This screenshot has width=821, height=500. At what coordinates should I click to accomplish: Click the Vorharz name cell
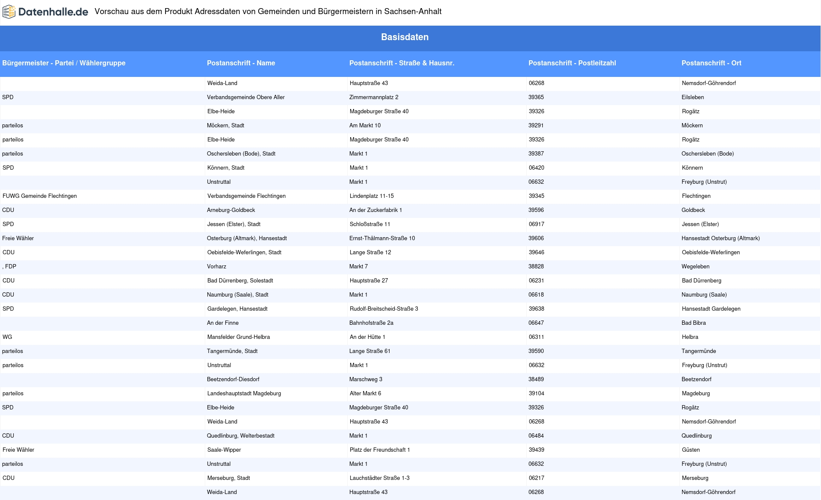pyautogui.click(x=216, y=267)
